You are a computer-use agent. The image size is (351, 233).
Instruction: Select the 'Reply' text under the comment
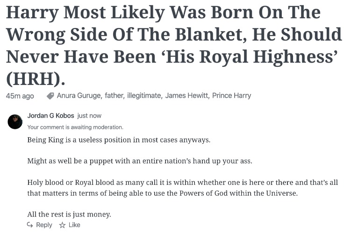[x=44, y=225]
